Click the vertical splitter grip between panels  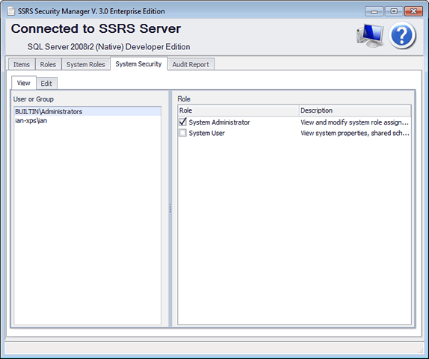pos(170,208)
